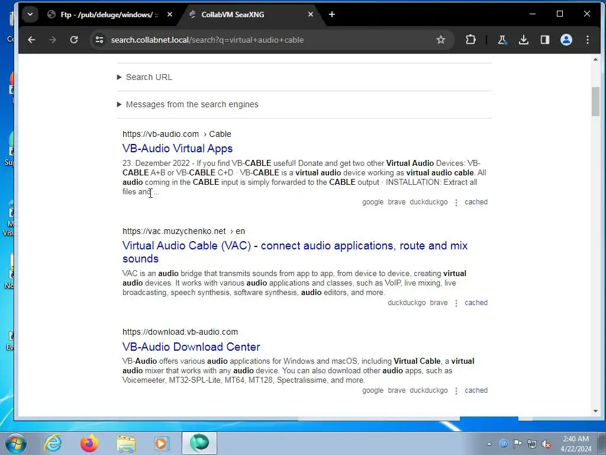The image size is (606, 455).
Task: Click the blue circular tray icon
Action: [x=503, y=443]
